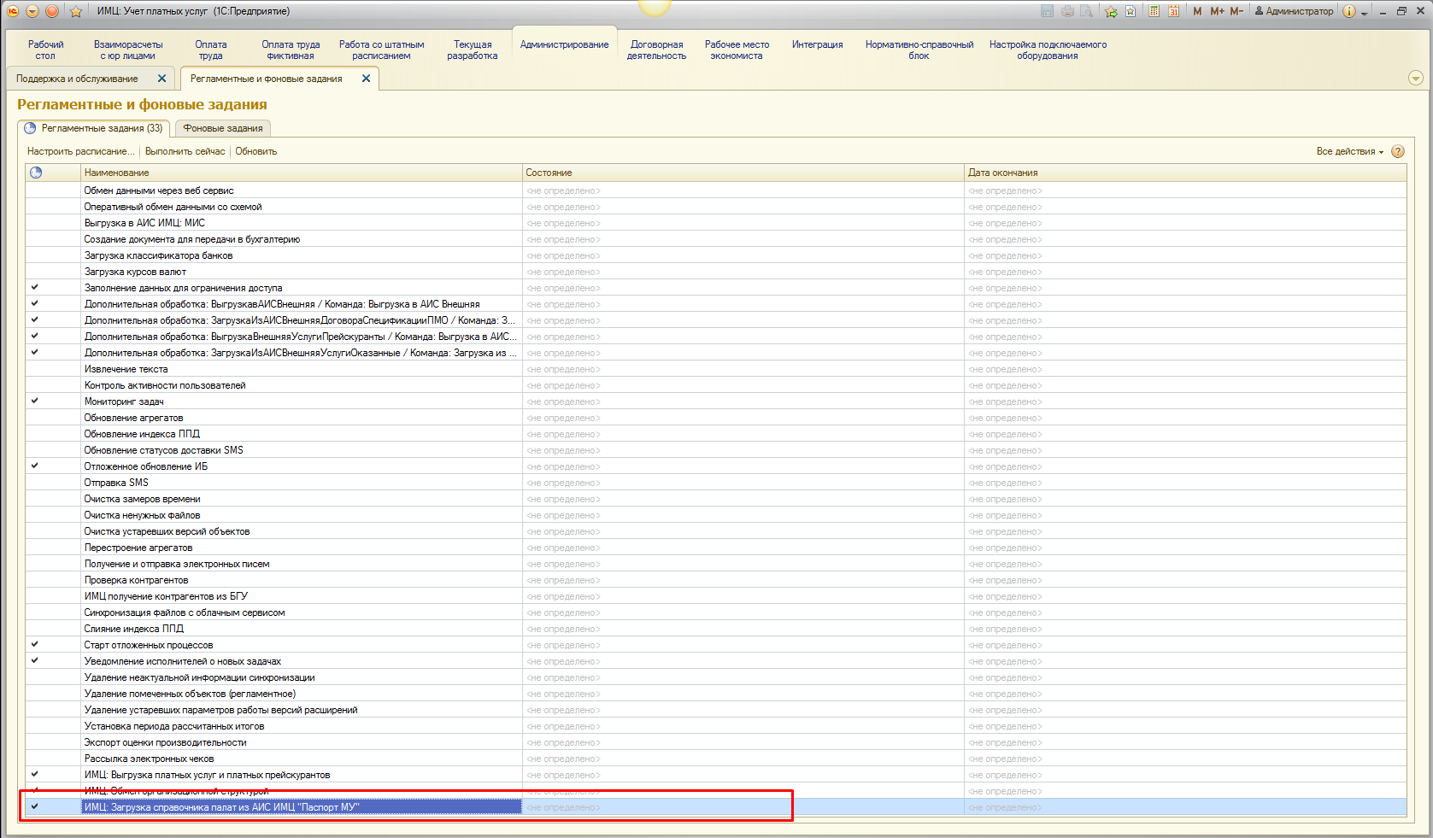The image size is (1433, 838).
Task: Open the help question mark icon
Action: [1398, 151]
